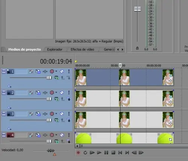Viewport: 188px width, 161px height.
Task: Mute track 4 video
Action: [62, 135]
